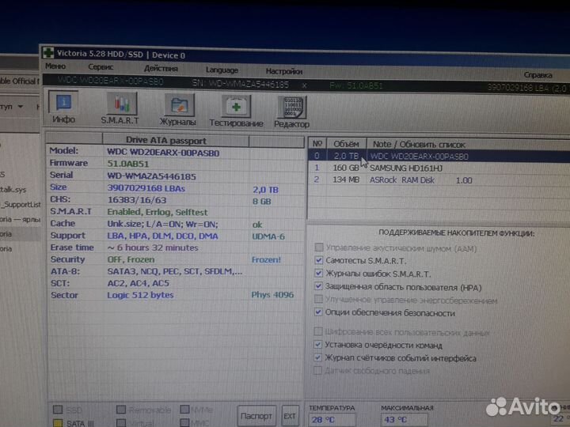This screenshot has width=570, height=427.
Task: Open the Журналы toolbar section
Action: point(178,111)
